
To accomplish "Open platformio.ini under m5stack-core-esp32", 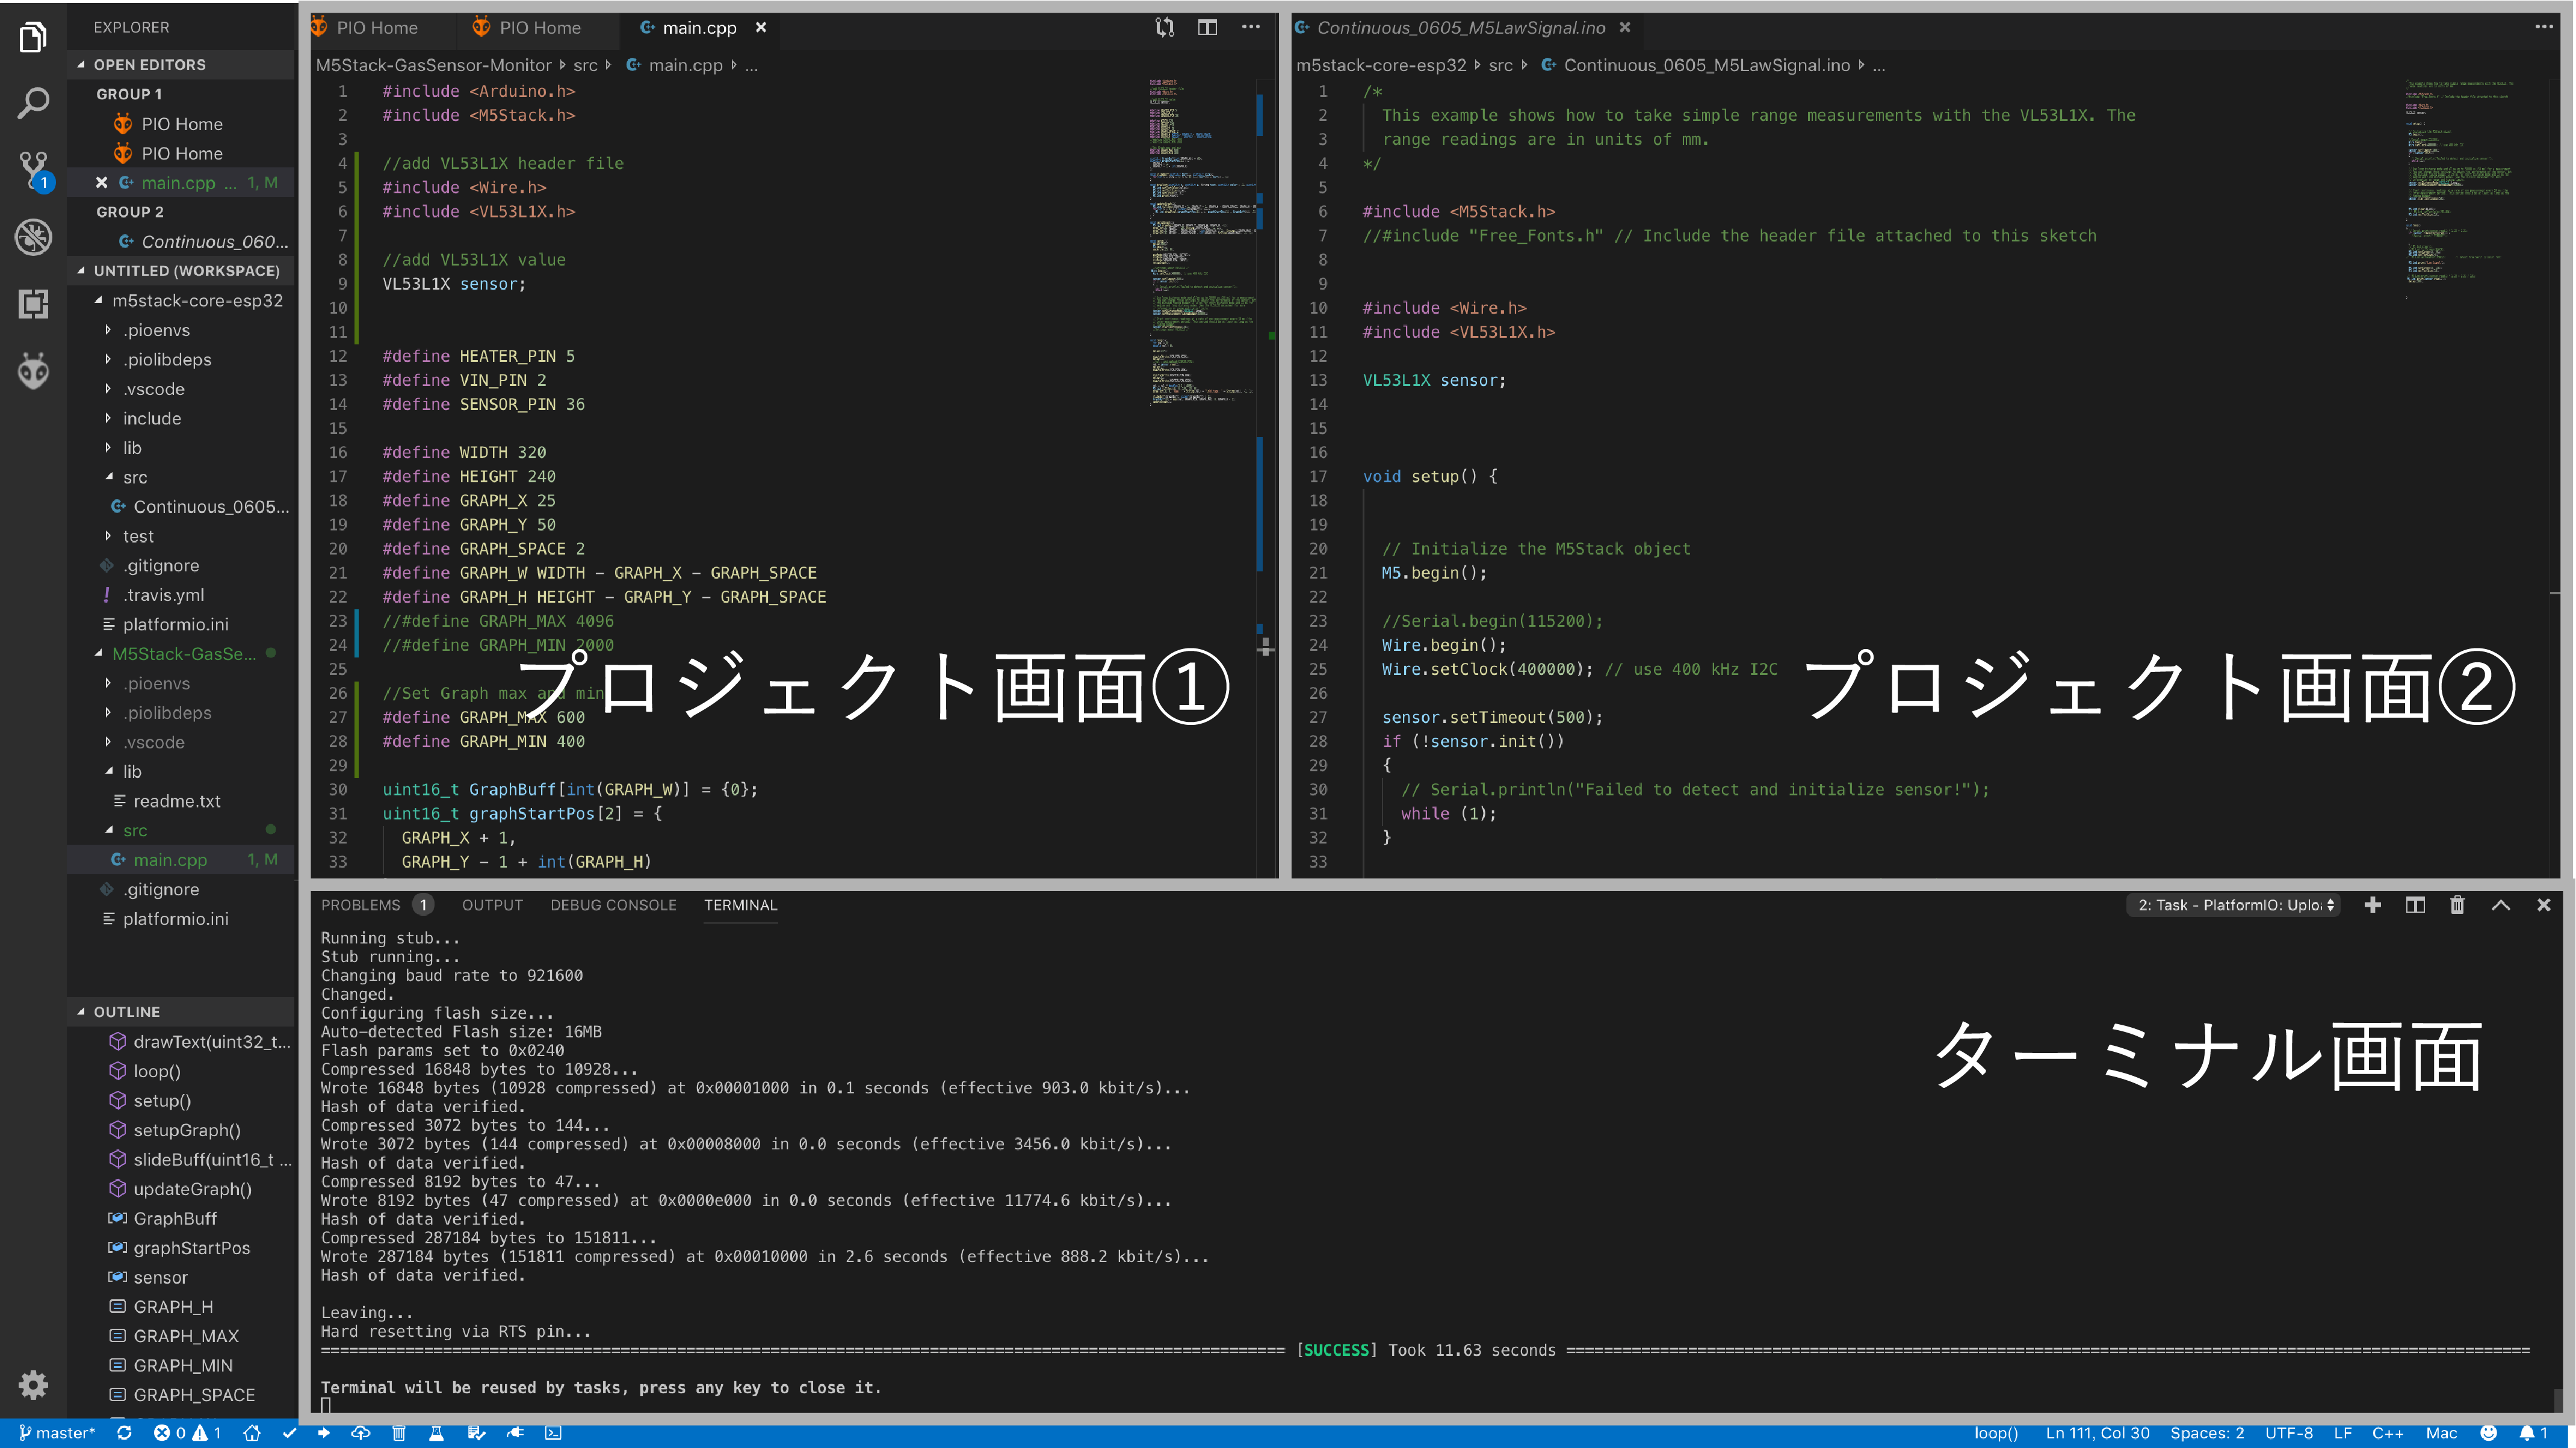I will pos(175,624).
